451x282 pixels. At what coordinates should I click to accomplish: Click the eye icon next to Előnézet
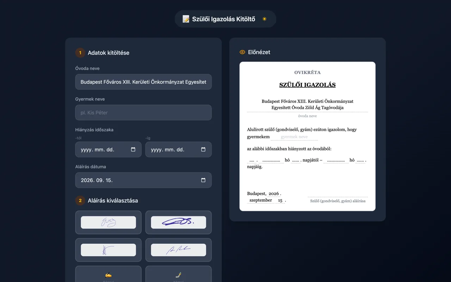point(242,52)
